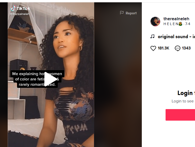Click the 1343 comments count

click(186, 48)
